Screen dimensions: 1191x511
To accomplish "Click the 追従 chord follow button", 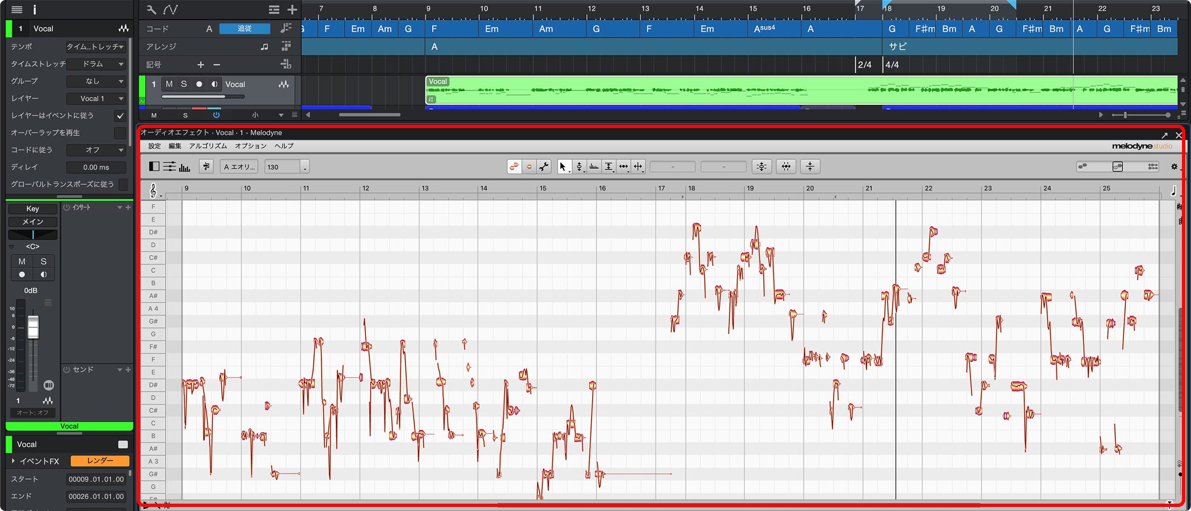I will pos(244,28).
